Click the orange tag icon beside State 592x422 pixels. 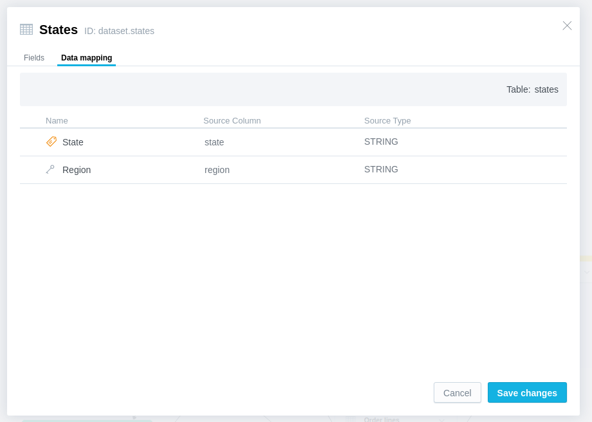tap(51, 142)
